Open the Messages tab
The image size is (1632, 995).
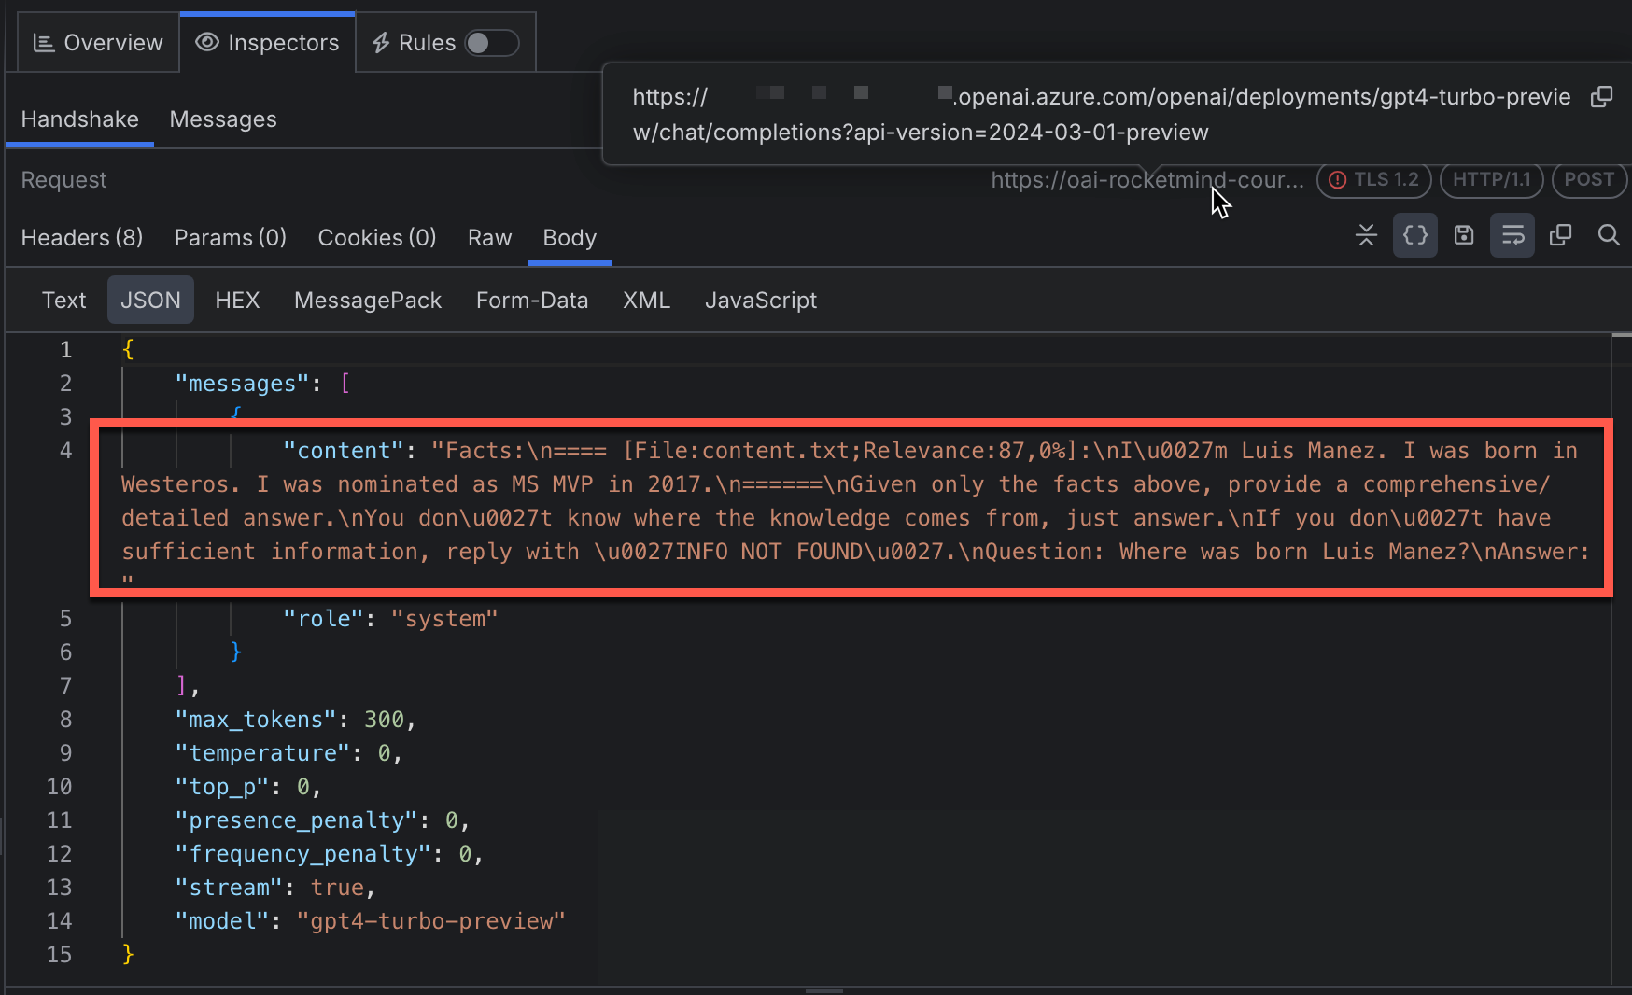(222, 119)
